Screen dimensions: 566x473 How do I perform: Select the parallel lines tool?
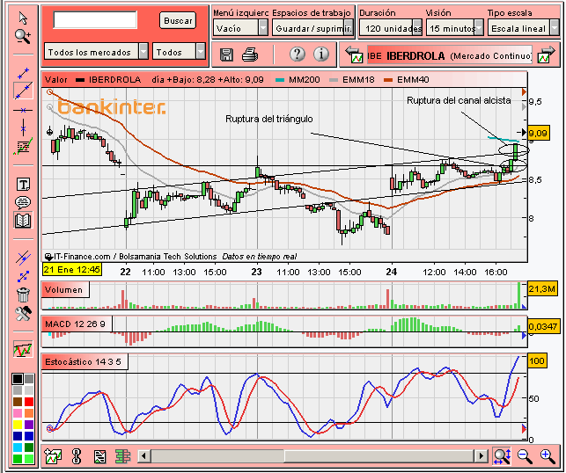click(23, 258)
